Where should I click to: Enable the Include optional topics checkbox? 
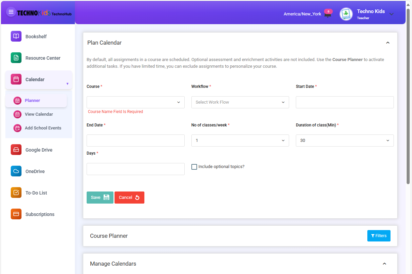pos(194,166)
